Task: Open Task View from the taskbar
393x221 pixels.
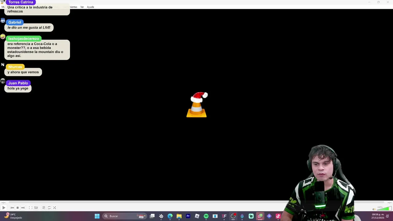Action: pos(152,216)
